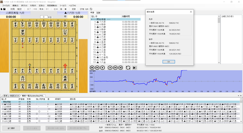Select move 1 ▲7六歩 in the move list
The height and width of the screenshot is (133, 243).
(x=115, y=22)
